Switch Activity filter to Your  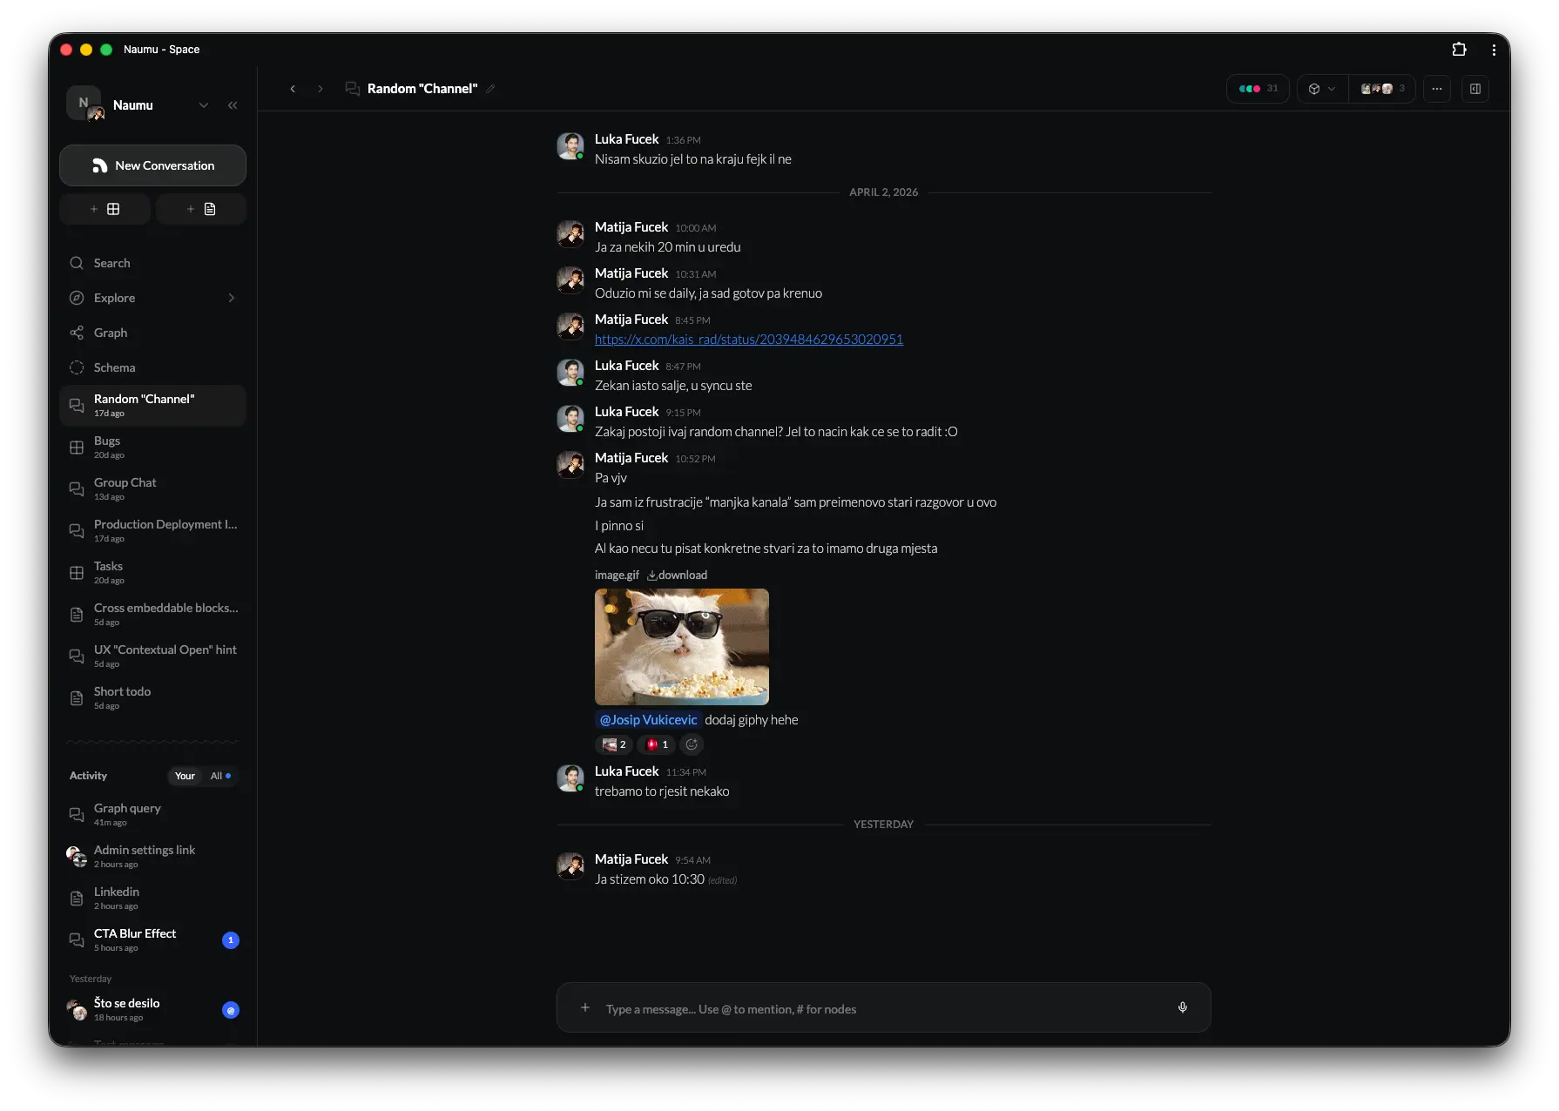[x=185, y=776]
